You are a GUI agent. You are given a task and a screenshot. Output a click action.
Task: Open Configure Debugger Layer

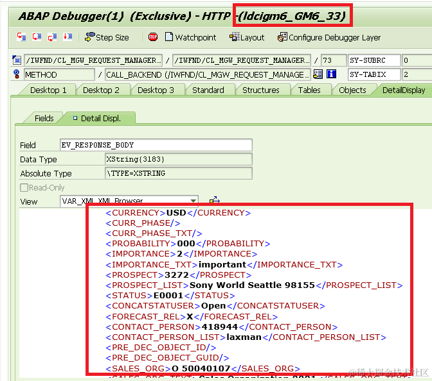point(329,37)
